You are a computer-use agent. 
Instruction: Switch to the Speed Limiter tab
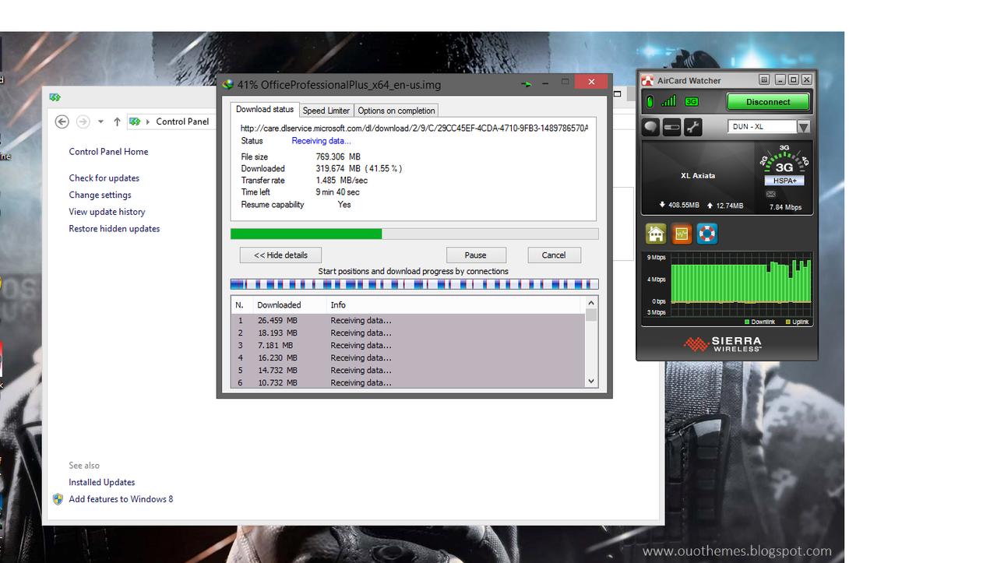click(x=326, y=111)
